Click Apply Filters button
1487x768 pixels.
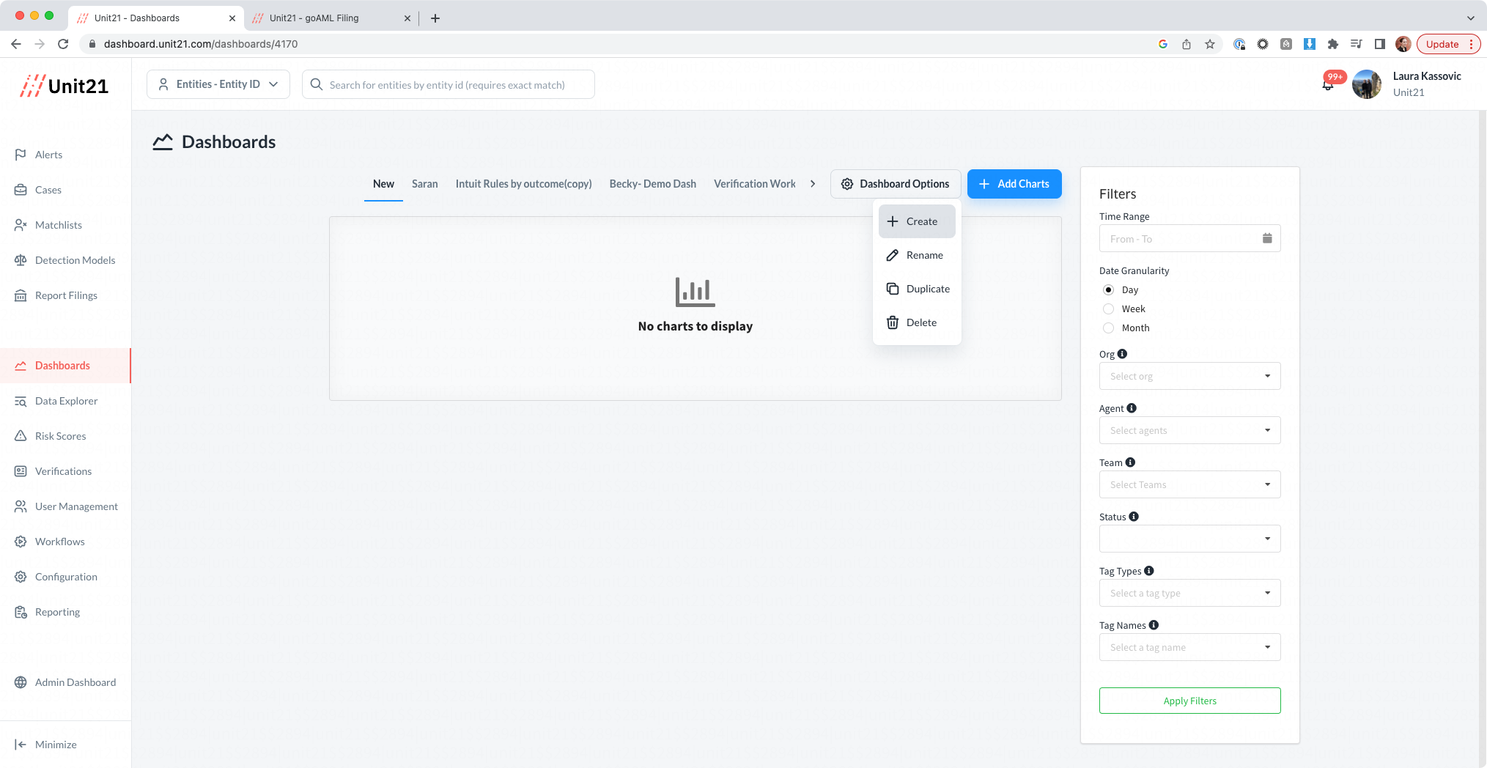[1189, 701]
